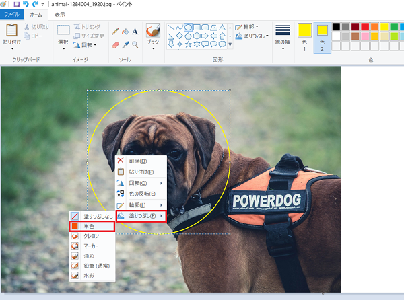Choose Paste (貼り付け) in context menu

click(x=141, y=172)
